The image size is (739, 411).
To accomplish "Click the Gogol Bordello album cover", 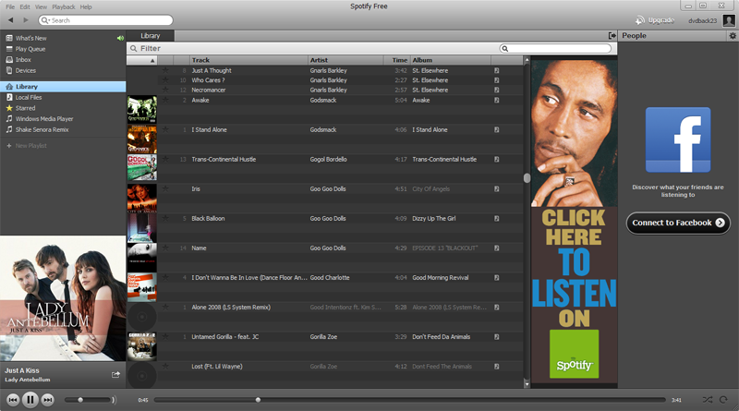I will tap(142, 168).
